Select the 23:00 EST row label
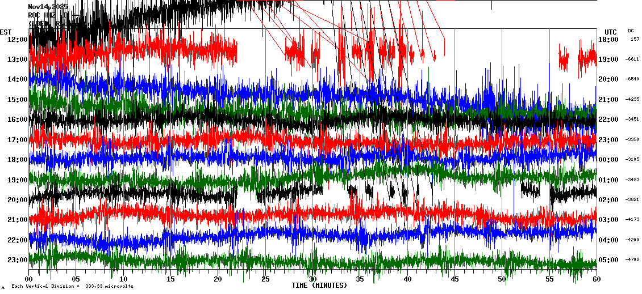The image size is (642, 294). pyautogui.click(x=18, y=260)
